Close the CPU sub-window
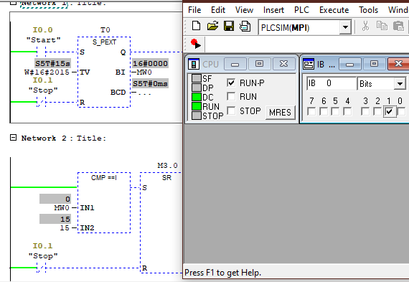The height and width of the screenshot is (282, 409). pyautogui.click(x=283, y=64)
